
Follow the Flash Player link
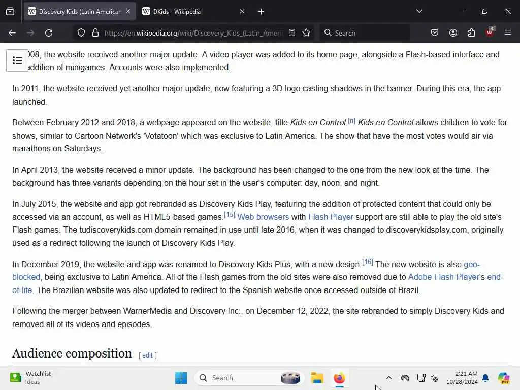coord(331,217)
